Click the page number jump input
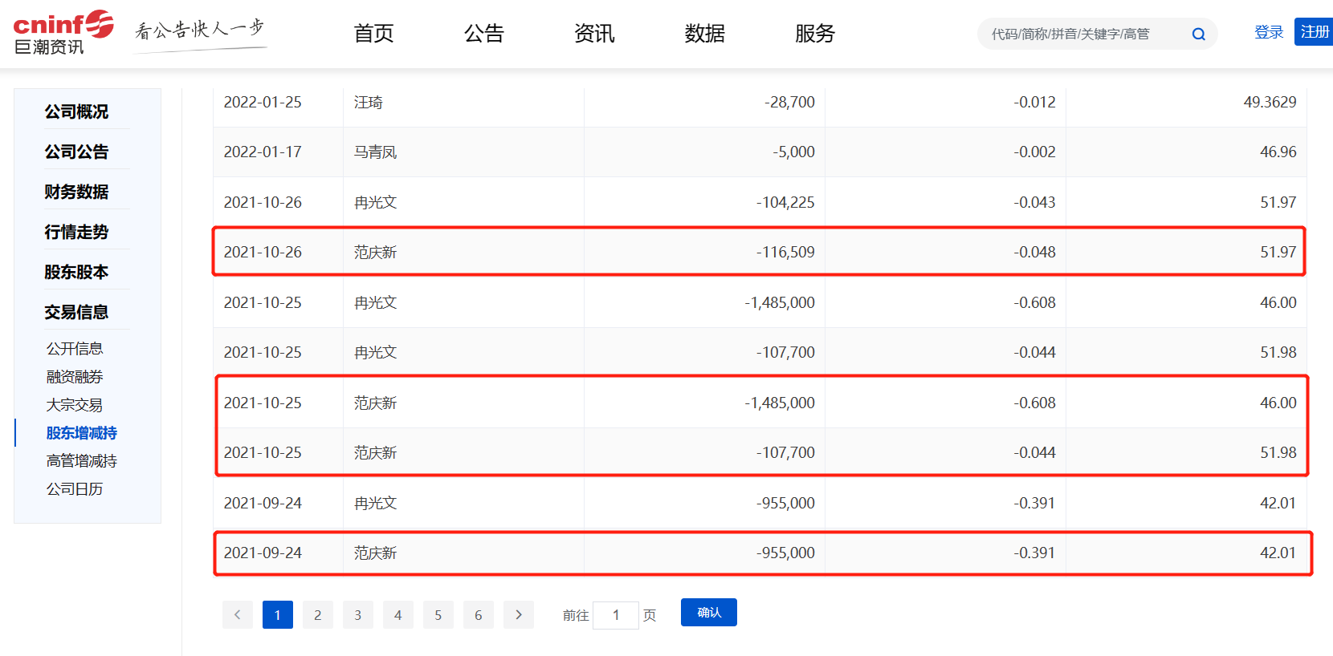 (616, 615)
